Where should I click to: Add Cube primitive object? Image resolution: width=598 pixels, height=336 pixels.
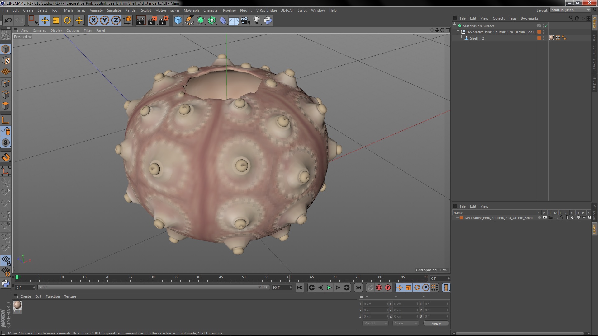(x=178, y=21)
